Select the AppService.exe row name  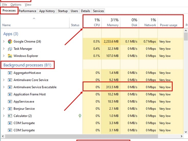(x=24, y=101)
